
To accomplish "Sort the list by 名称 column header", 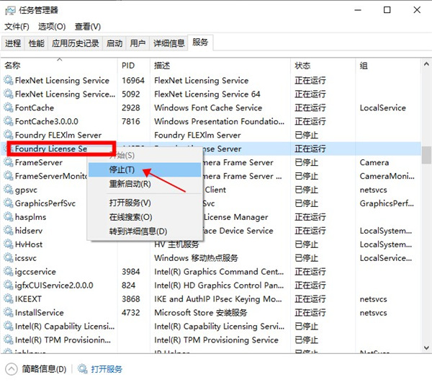I will tap(13, 66).
